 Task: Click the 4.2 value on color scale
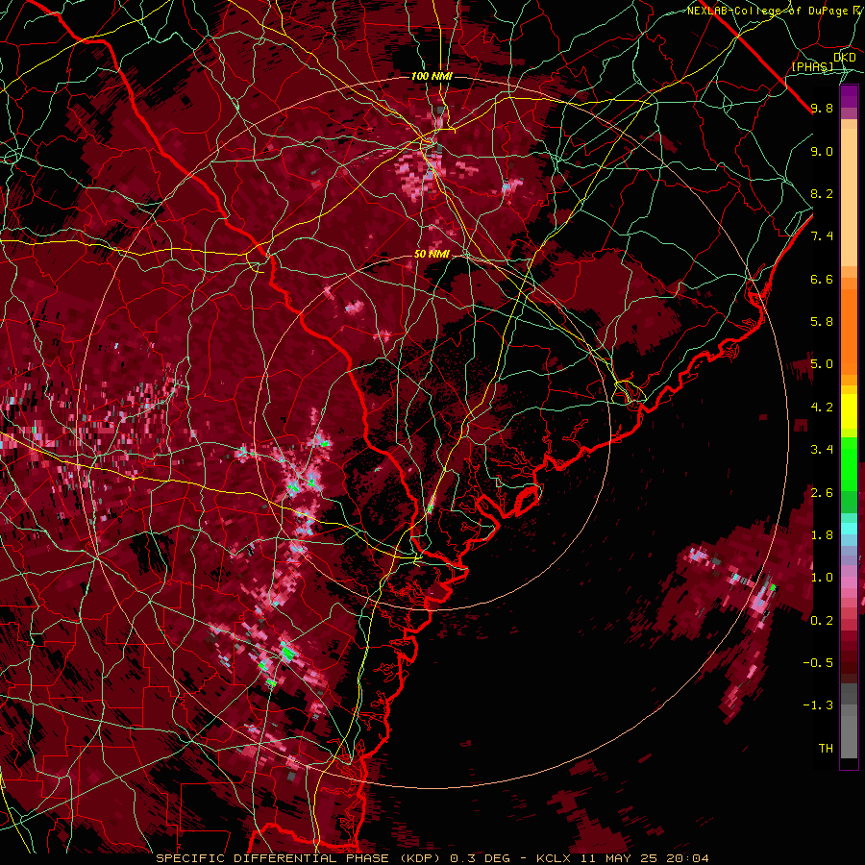[822, 408]
